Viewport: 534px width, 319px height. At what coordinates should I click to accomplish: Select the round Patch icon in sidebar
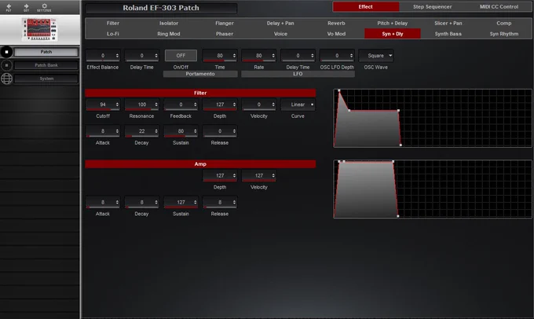click(x=6, y=52)
